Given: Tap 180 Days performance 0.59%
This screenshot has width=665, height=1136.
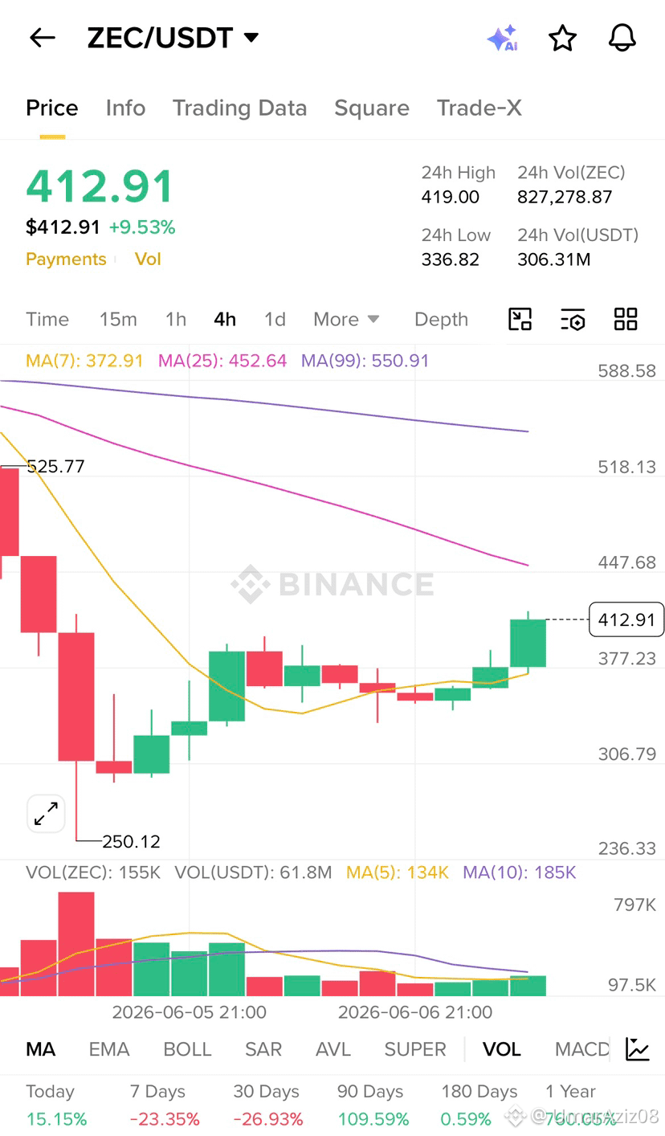Looking at the screenshot, I should (x=467, y=1119).
